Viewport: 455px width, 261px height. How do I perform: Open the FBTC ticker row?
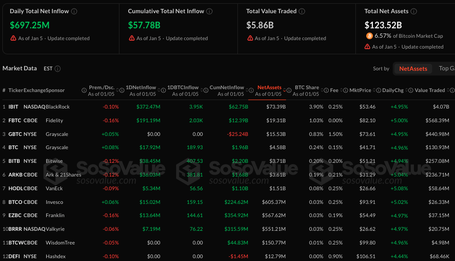point(227,120)
